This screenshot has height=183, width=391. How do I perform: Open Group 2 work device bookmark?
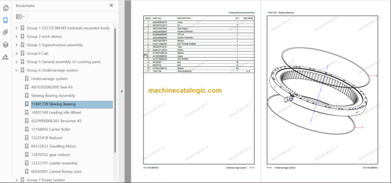[x=44, y=36]
